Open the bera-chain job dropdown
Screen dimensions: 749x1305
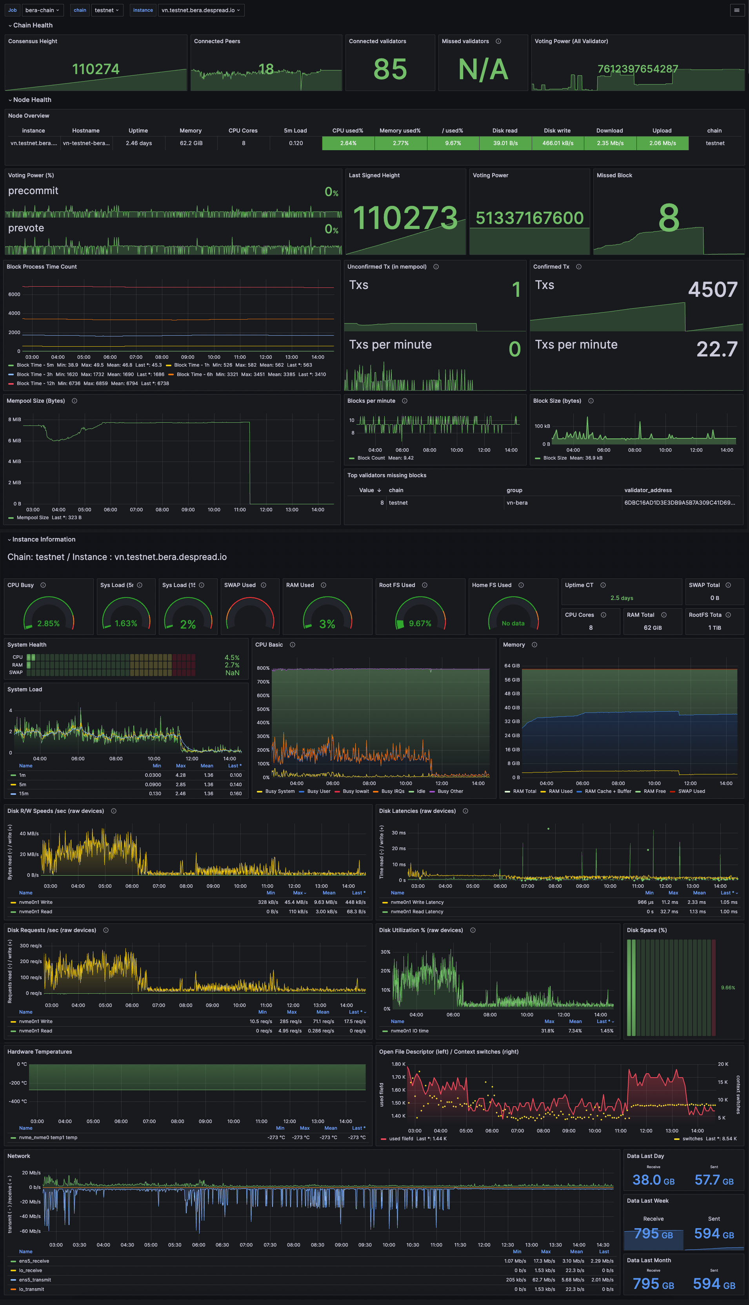[x=42, y=10]
